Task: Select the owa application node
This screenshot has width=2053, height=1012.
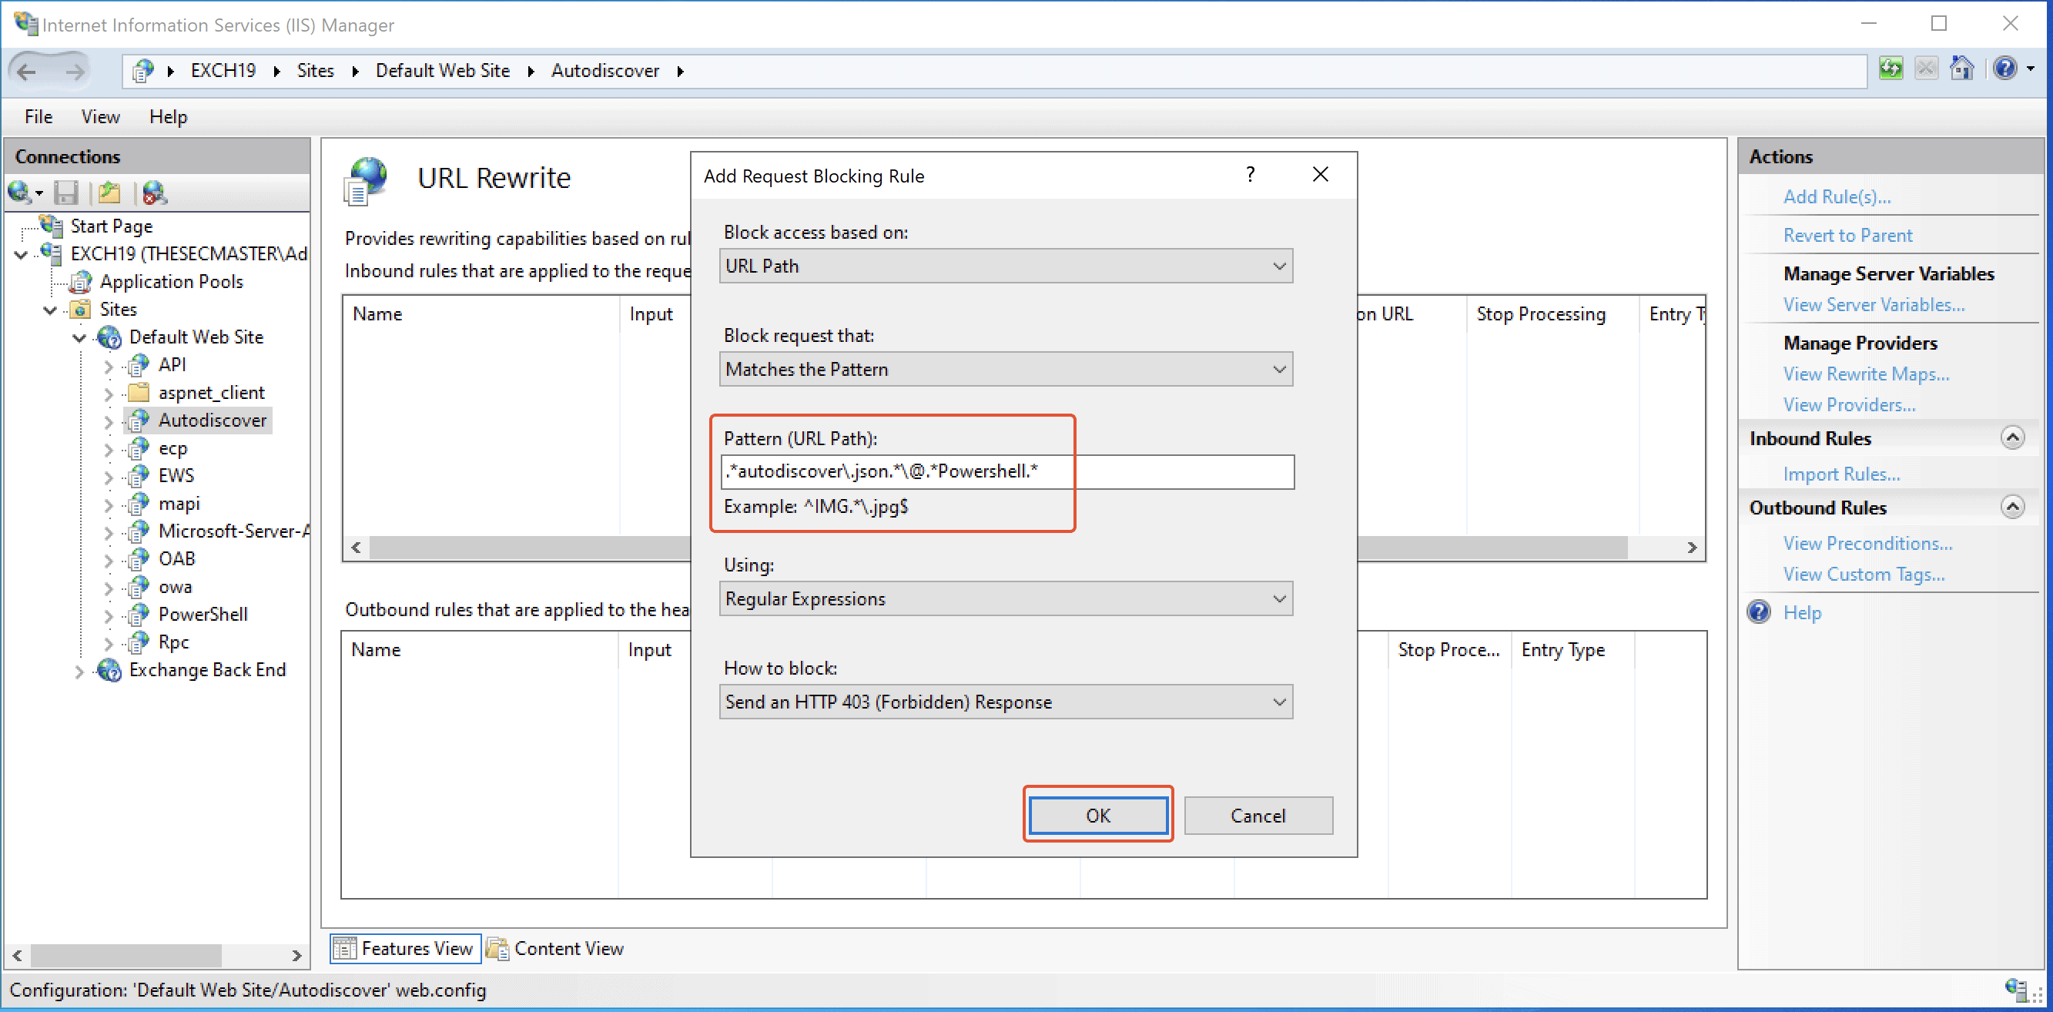Action: [x=175, y=586]
